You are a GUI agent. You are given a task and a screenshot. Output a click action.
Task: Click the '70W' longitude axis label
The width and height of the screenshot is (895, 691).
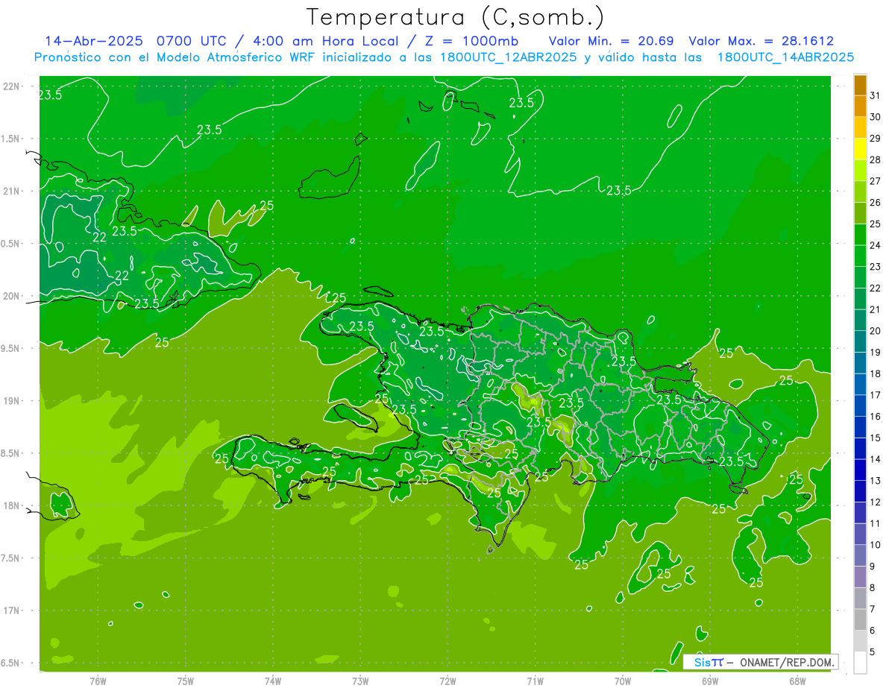coord(623,681)
